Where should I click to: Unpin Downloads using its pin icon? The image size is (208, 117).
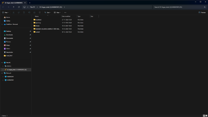point(30,35)
